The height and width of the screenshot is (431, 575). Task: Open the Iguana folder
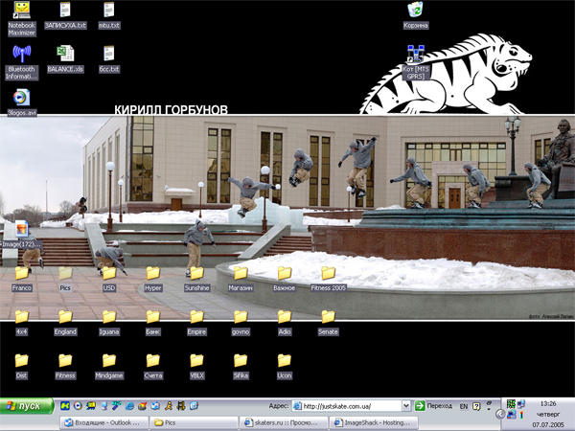pyautogui.click(x=109, y=317)
